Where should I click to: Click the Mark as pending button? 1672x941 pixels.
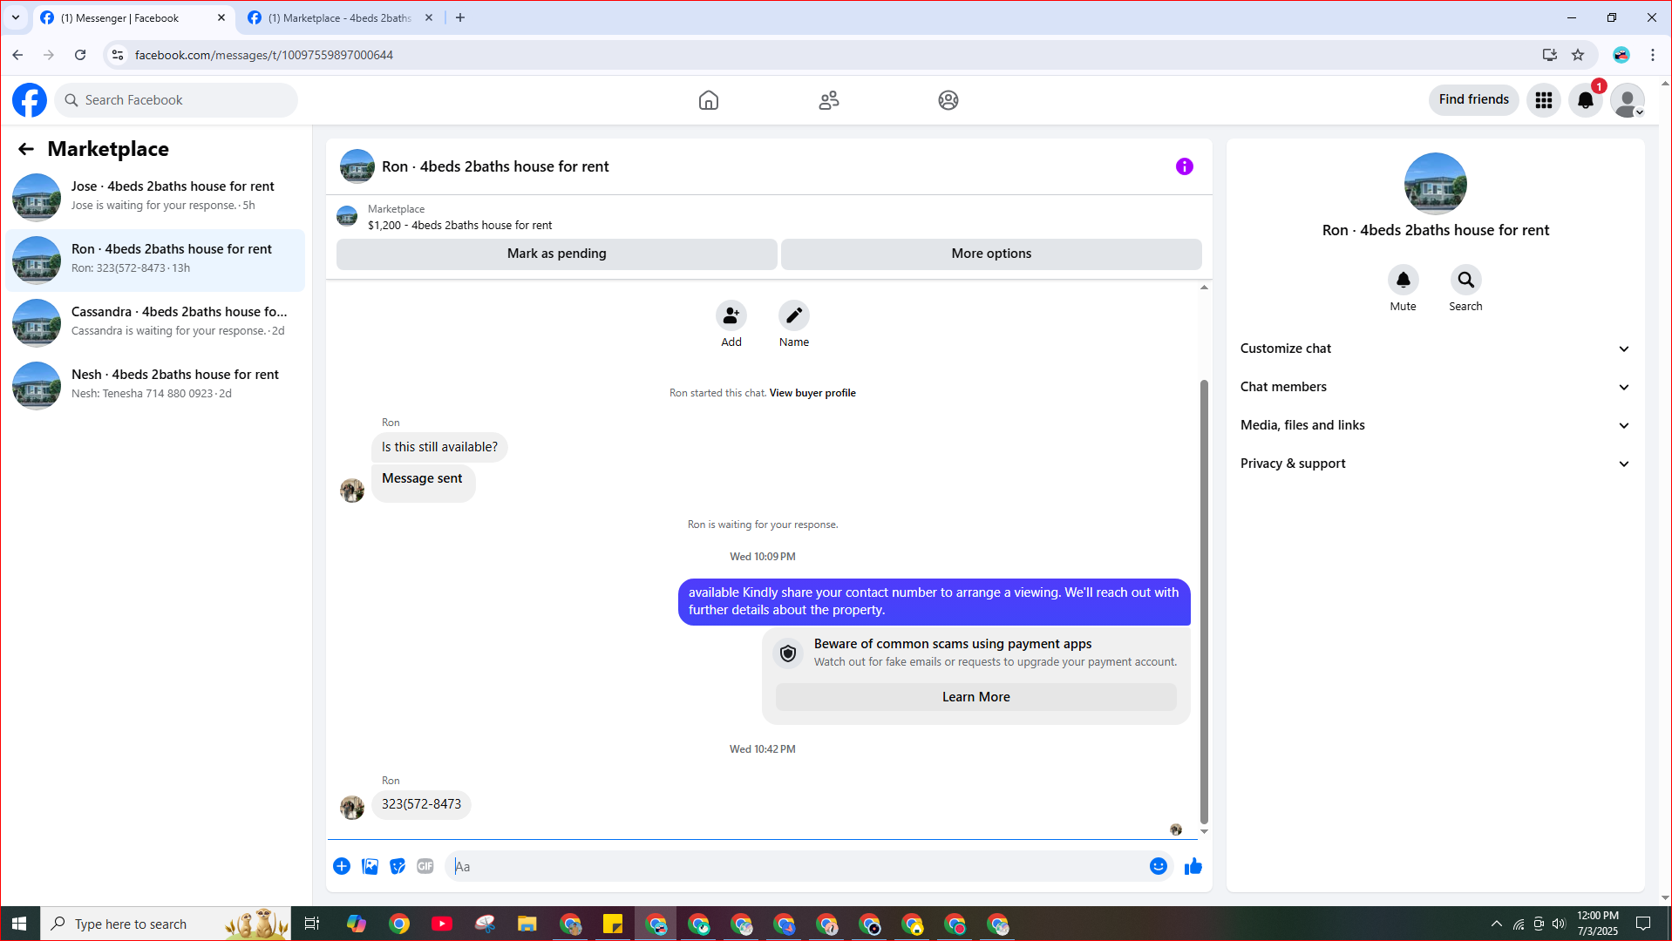tap(557, 254)
